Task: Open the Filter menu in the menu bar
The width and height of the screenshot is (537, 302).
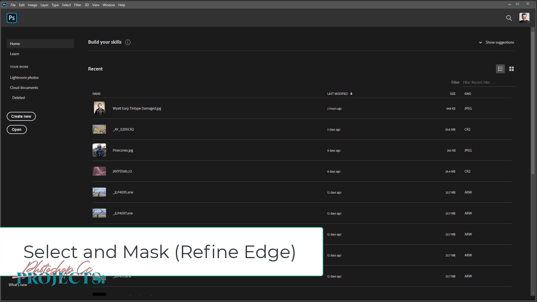Action: point(78,5)
